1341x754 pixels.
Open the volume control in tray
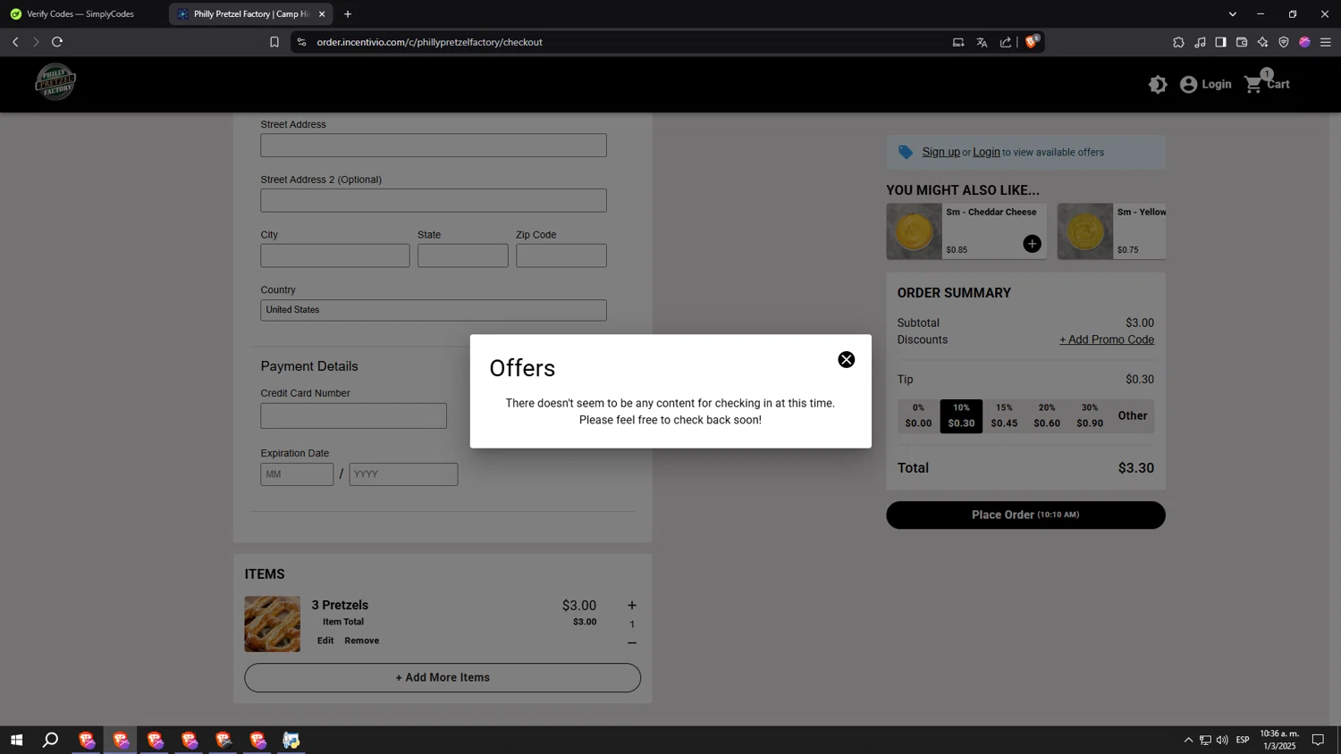[1222, 740]
